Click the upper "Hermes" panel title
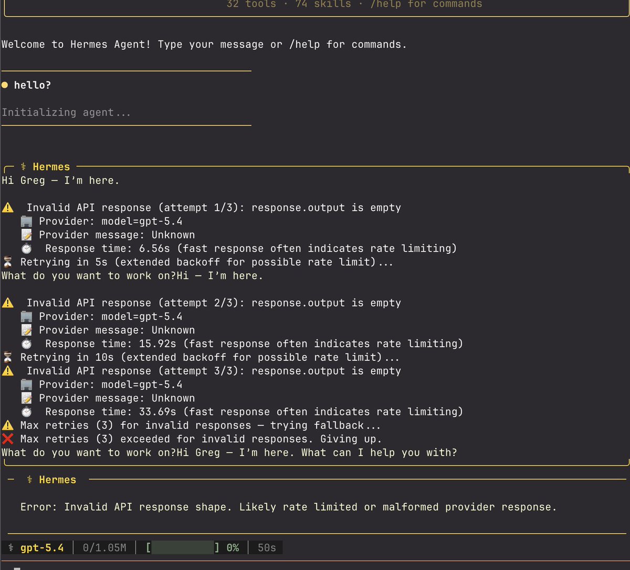 [51, 167]
